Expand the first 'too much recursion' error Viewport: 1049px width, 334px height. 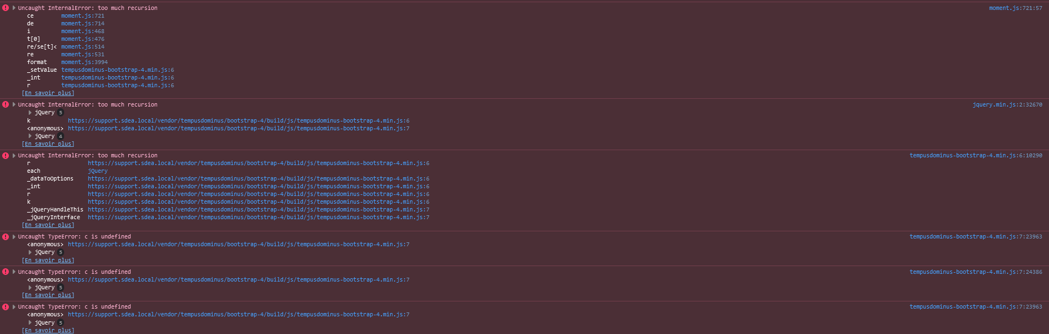point(14,8)
